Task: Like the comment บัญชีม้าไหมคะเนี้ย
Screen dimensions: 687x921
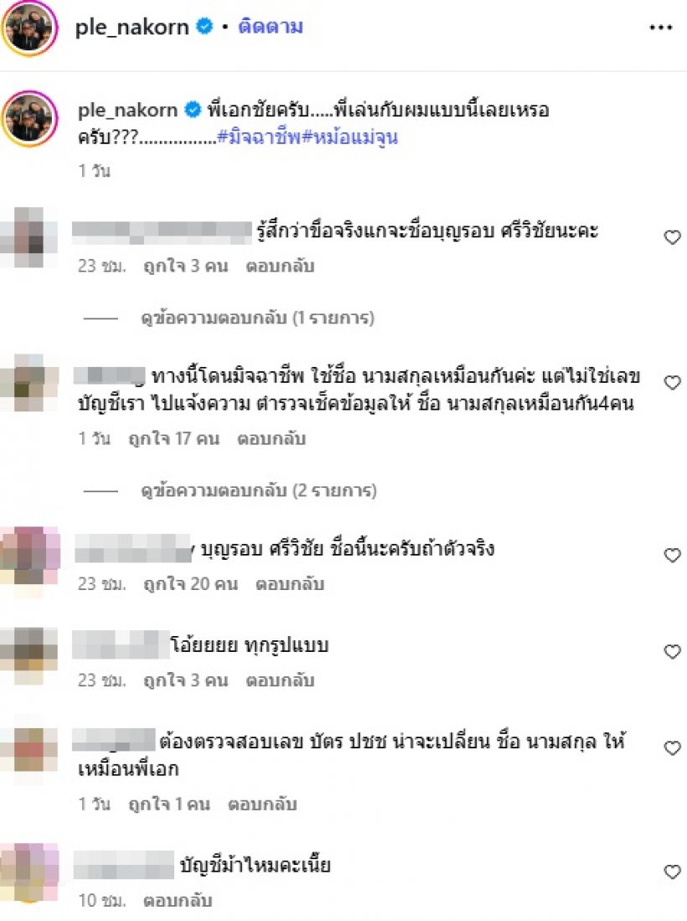Action: (672, 872)
